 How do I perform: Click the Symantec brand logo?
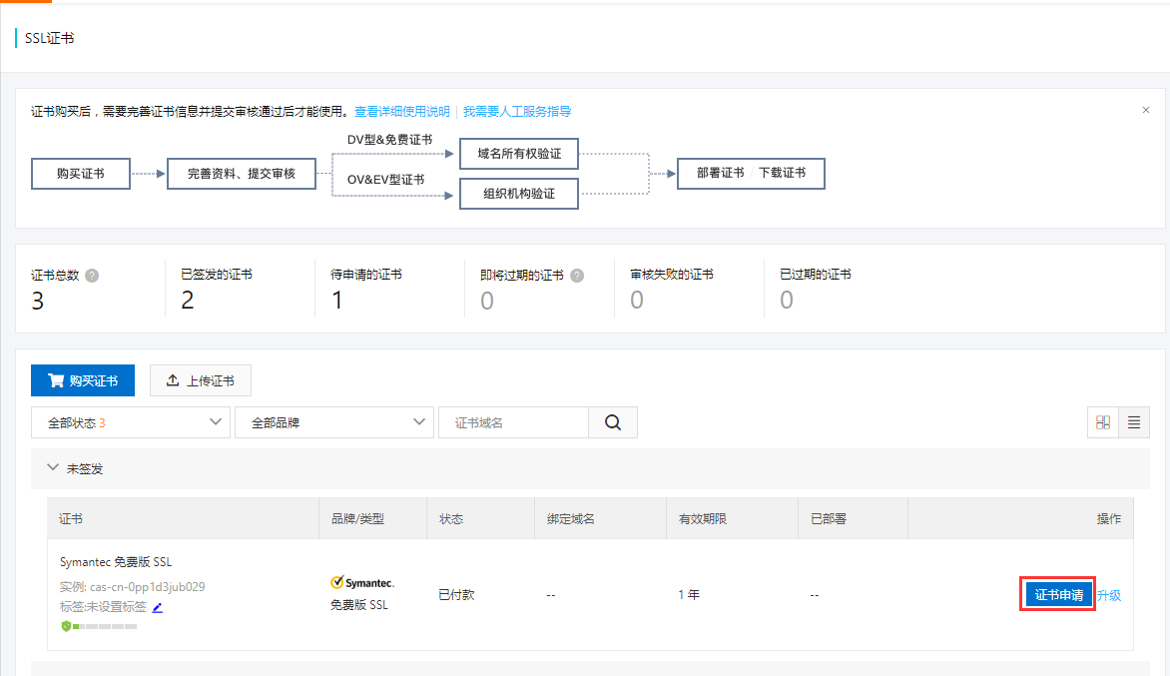point(363,580)
